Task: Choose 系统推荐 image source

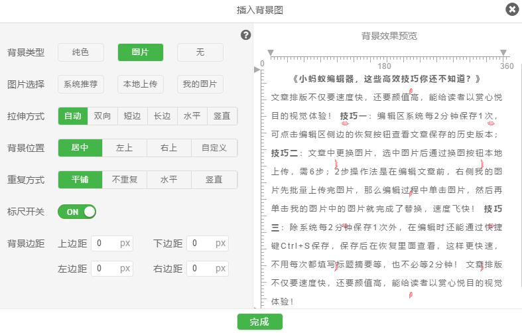Action: click(80, 84)
